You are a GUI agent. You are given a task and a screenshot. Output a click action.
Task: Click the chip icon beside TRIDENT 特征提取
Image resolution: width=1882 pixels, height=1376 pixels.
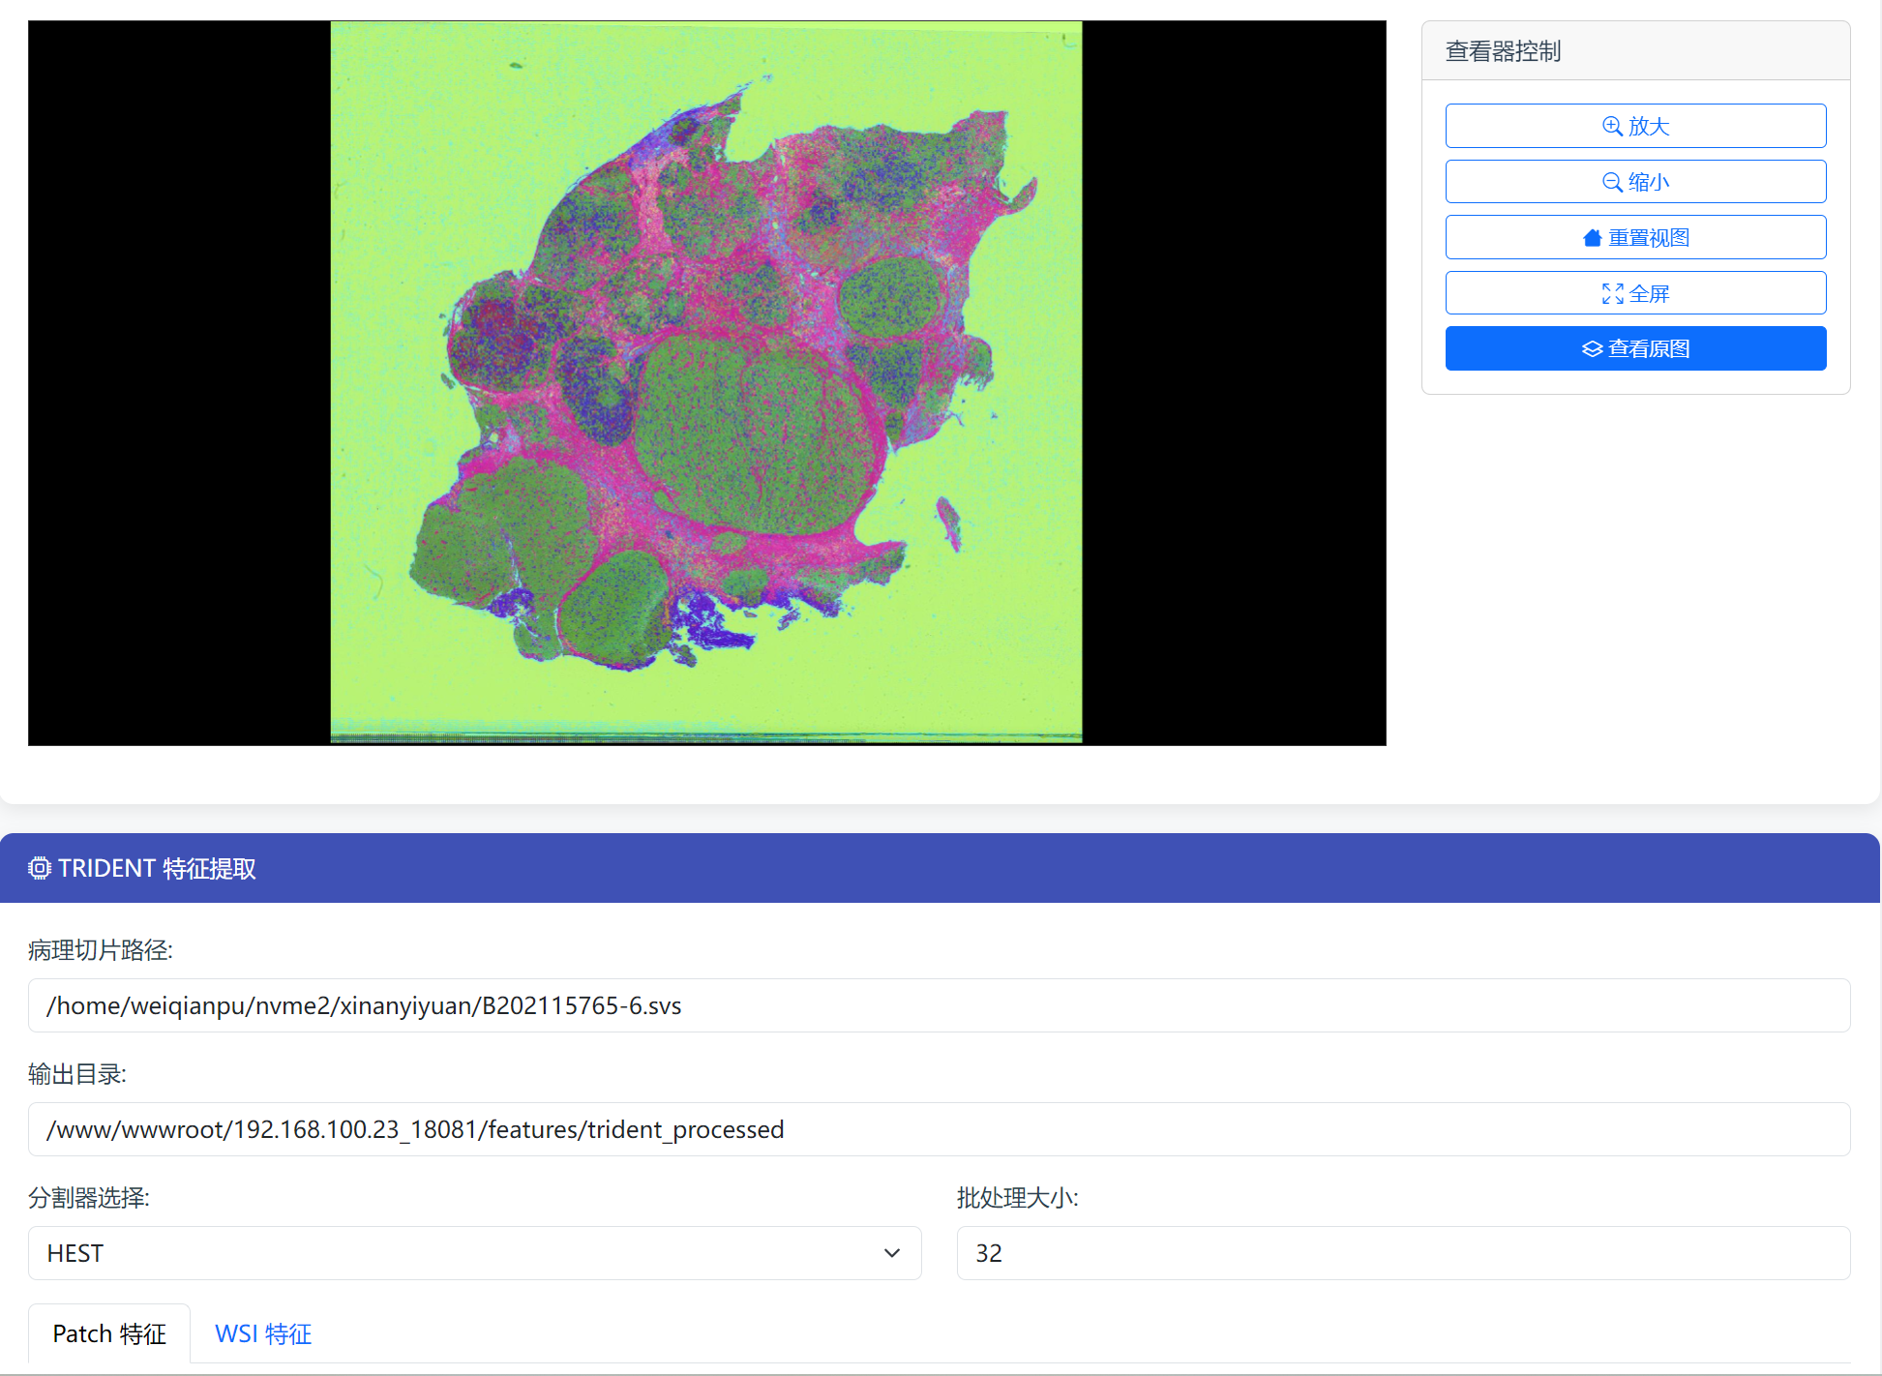coord(39,868)
